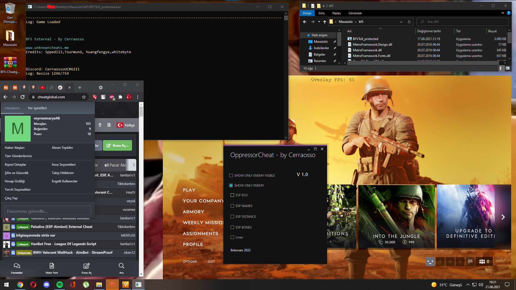516x290 pixels.
Task: Open the Masaüstü desktop shortcut
Action: pos(10,38)
